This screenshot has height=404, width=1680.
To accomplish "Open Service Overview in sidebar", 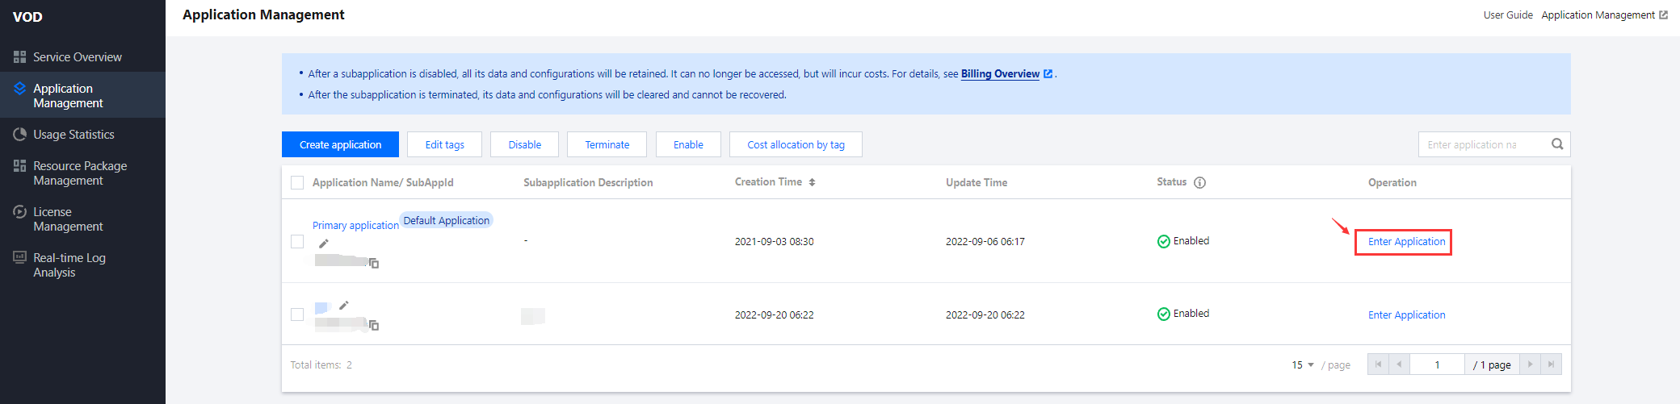I will (78, 57).
